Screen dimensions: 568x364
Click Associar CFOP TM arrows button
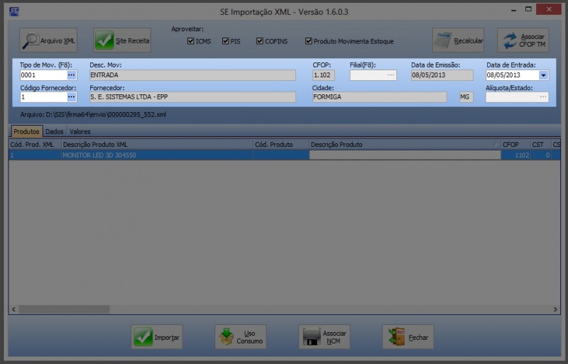(523, 40)
